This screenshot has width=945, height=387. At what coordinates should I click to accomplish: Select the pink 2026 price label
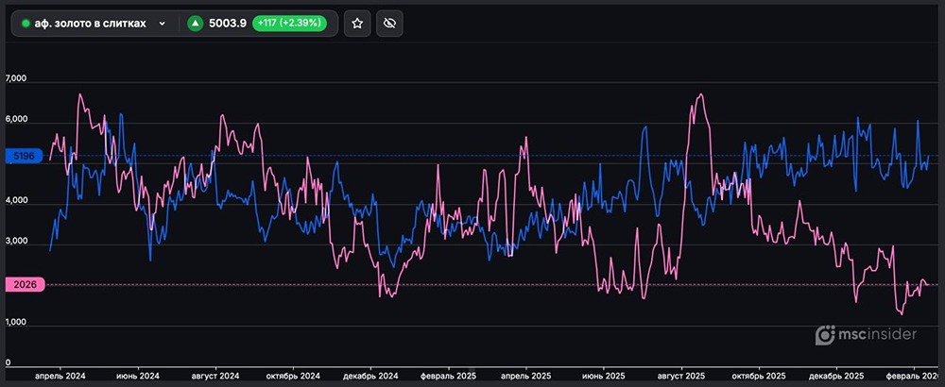point(25,285)
